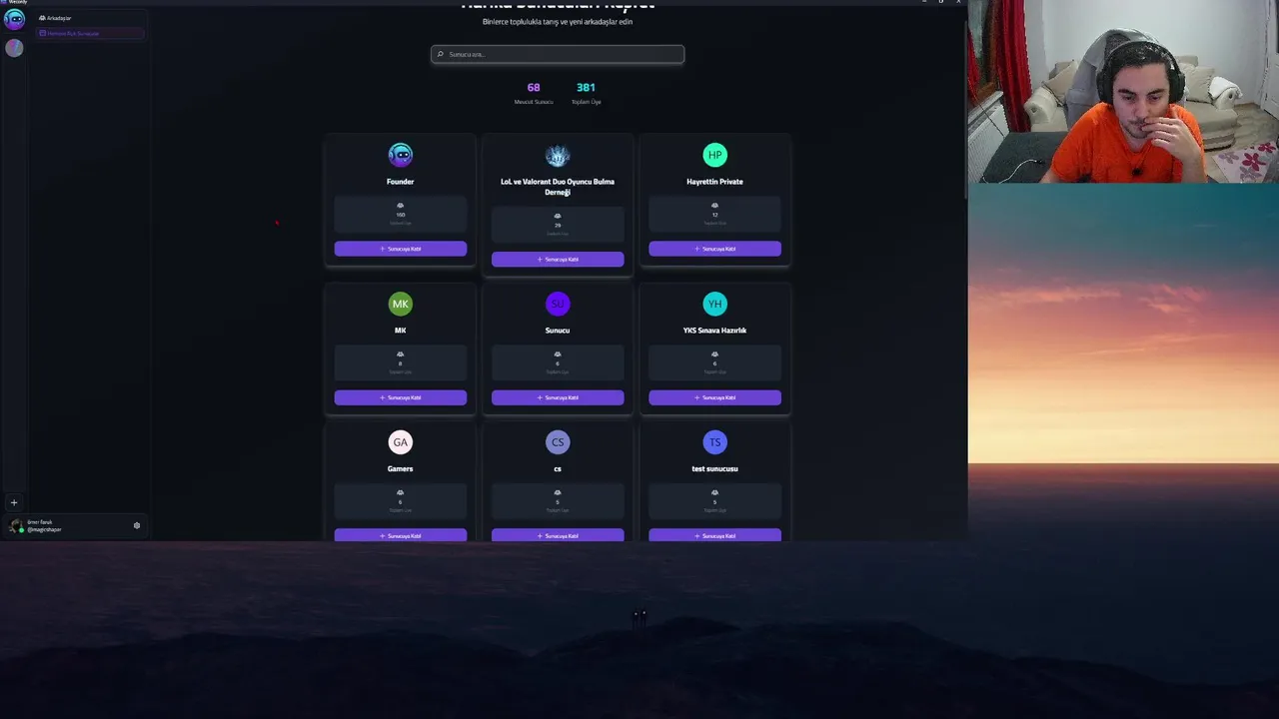Click the LoL ve Valorant server avatar
This screenshot has width=1279, height=719.
(558, 155)
